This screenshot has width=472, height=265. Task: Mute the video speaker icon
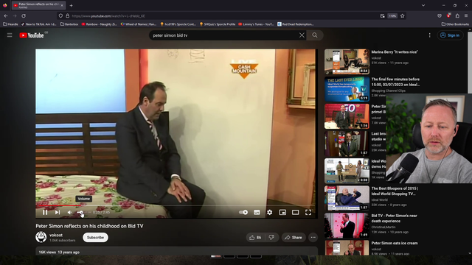click(x=69, y=213)
